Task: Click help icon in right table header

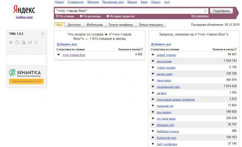Action: 235,49
